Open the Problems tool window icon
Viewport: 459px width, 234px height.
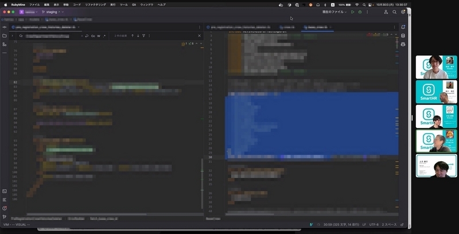click(x=4, y=208)
